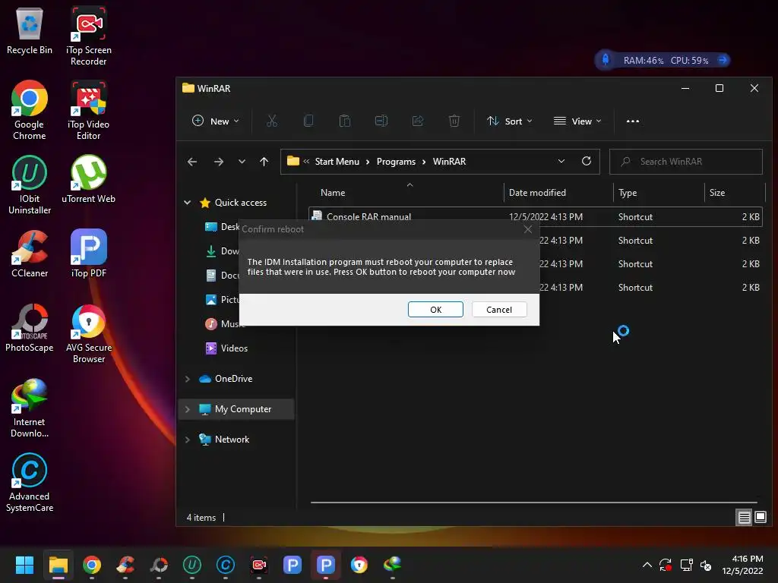Expand address bar history dropdown
This screenshot has height=583, width=778.
pyautogui.click(x=561, y=162)
